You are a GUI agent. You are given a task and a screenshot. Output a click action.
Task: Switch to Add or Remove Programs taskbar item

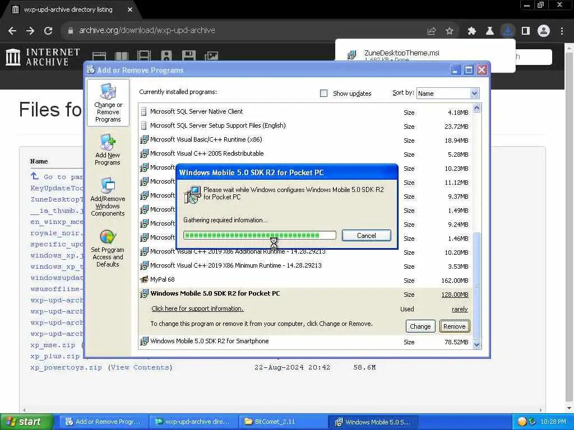(x=103, y=422)
